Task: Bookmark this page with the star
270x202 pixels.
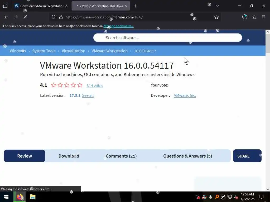Action: (x=216, y=17)
